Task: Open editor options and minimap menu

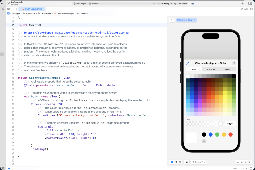Action: (x=246, y=9)
